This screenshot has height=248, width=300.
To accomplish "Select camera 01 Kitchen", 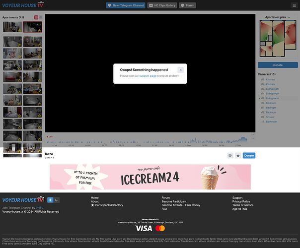I will pyautogui.click(x=270, y=79).
